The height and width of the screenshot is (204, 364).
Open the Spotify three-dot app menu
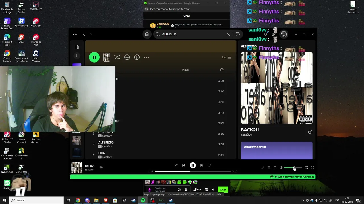(x=75, y=34)
